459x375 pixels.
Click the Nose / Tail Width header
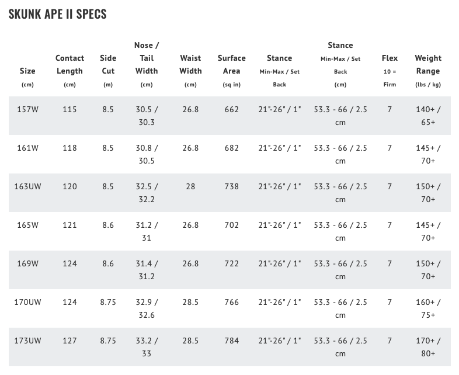tap(147, 58)
